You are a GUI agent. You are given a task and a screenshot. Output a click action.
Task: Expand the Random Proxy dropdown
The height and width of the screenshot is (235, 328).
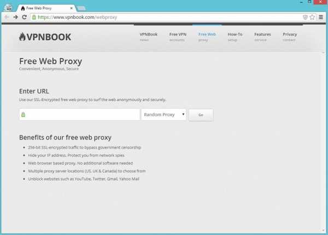163,115
